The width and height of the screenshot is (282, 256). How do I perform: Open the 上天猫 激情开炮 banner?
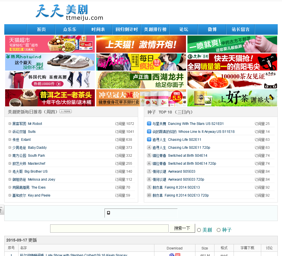point(141,44)
